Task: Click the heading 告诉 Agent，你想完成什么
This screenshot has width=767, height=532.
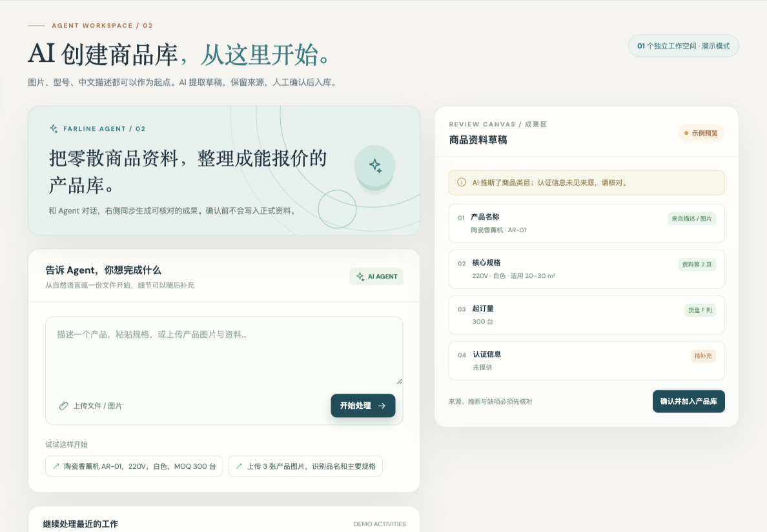Action: click(103, 270)
